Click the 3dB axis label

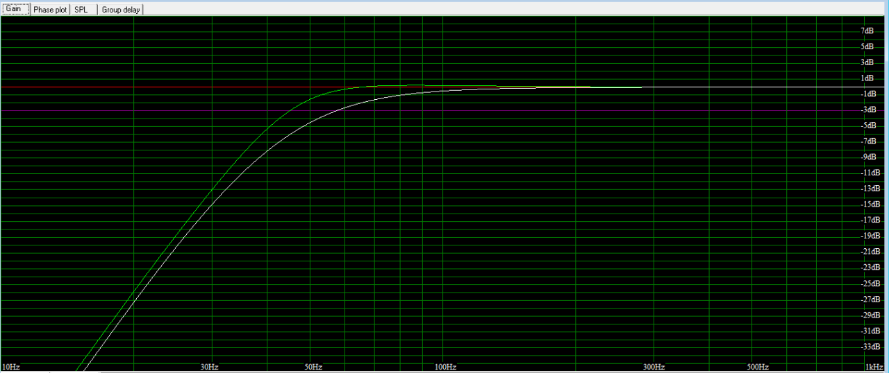tap(867, 62)
